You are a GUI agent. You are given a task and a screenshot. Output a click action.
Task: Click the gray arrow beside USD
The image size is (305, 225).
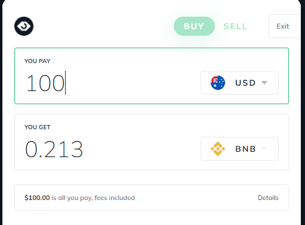[264, 83]
